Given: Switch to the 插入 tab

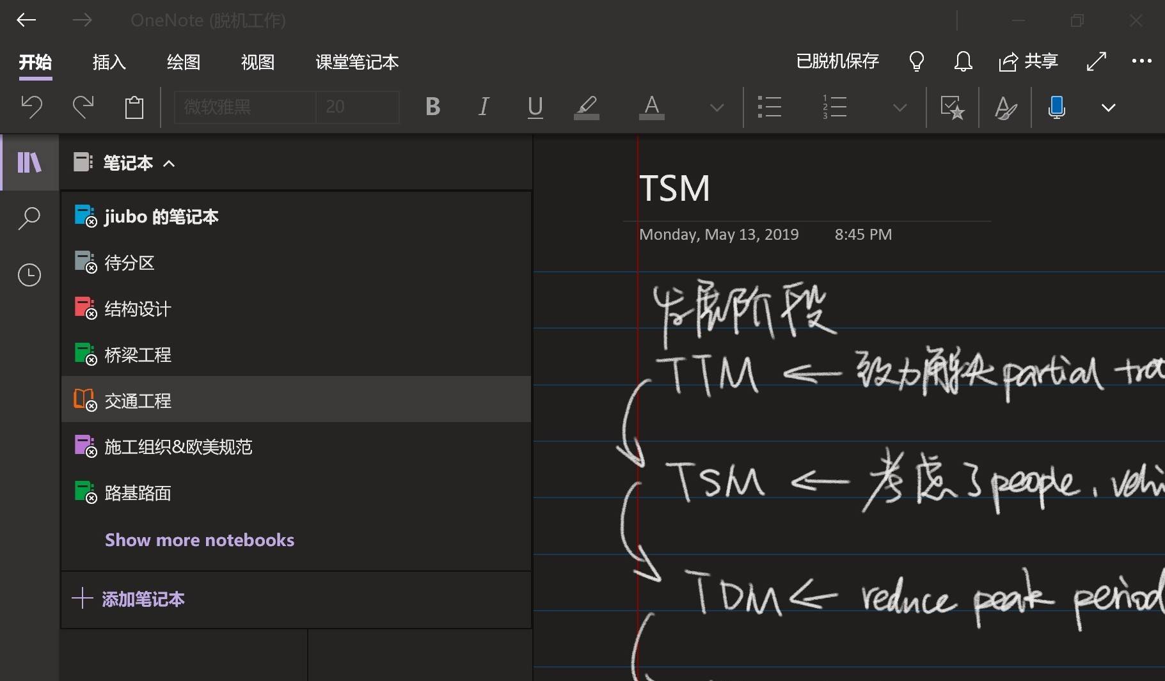Looking at the screenshot, I should click(109, 62).
